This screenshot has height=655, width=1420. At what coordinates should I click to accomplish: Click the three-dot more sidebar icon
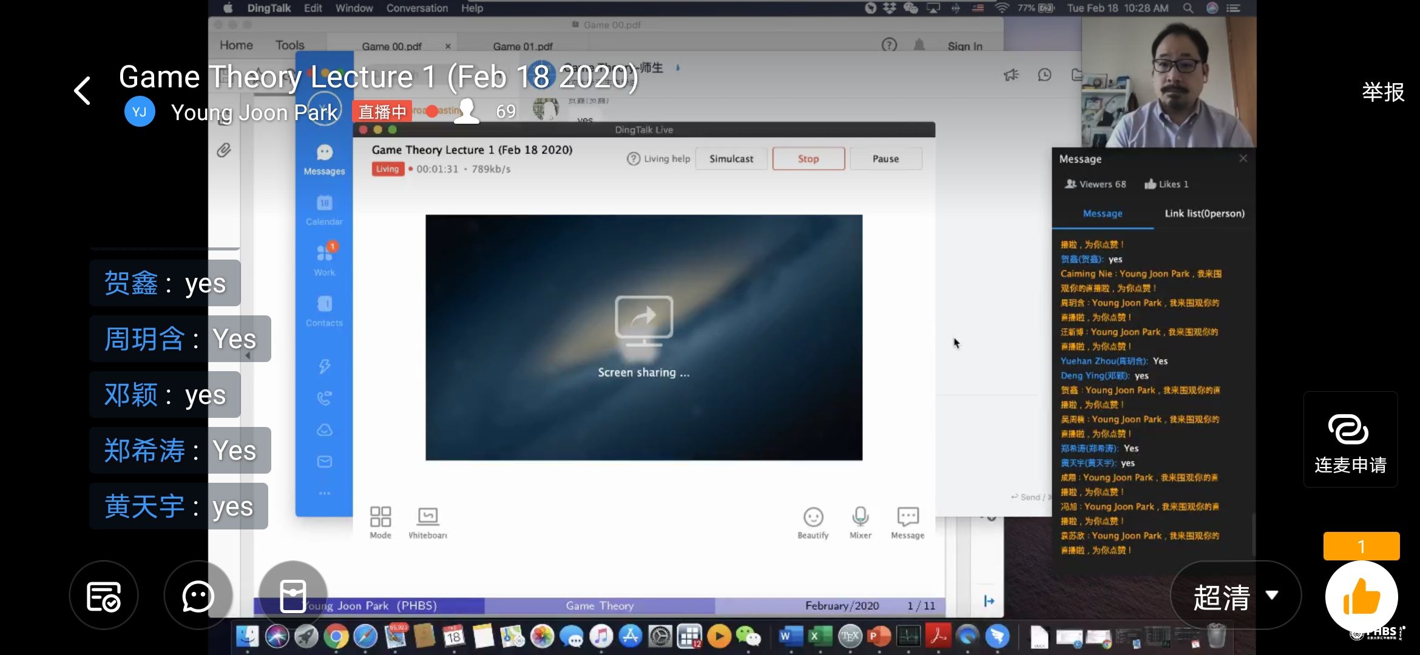(325, 493)
